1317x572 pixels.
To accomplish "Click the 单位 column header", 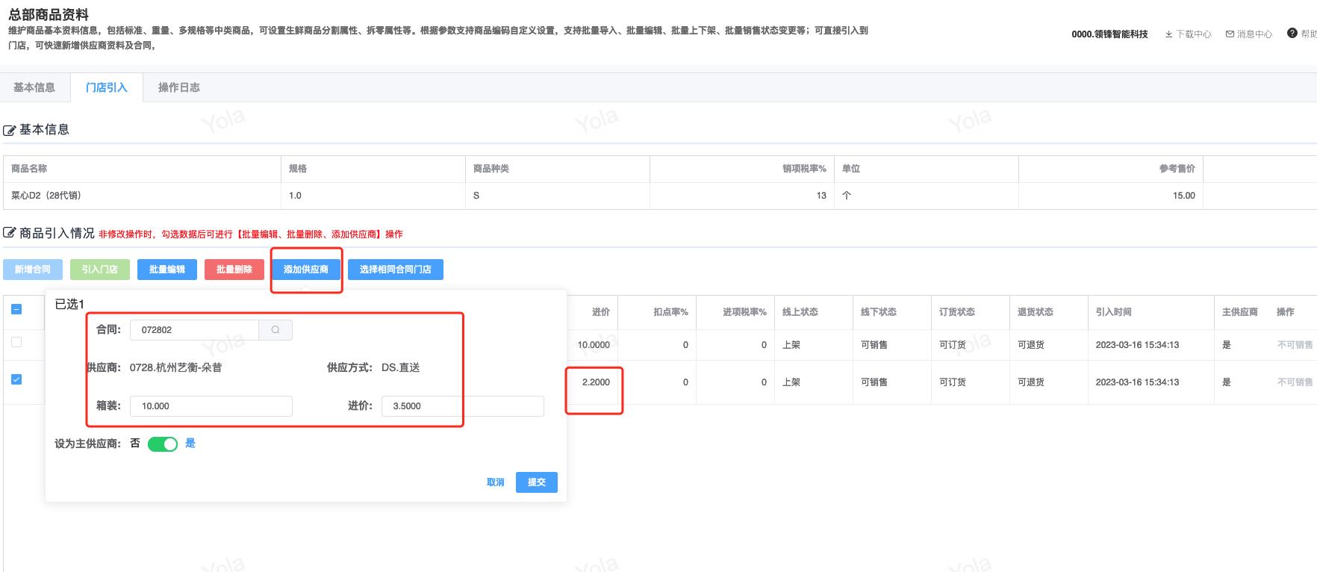I will click(851, 169).
